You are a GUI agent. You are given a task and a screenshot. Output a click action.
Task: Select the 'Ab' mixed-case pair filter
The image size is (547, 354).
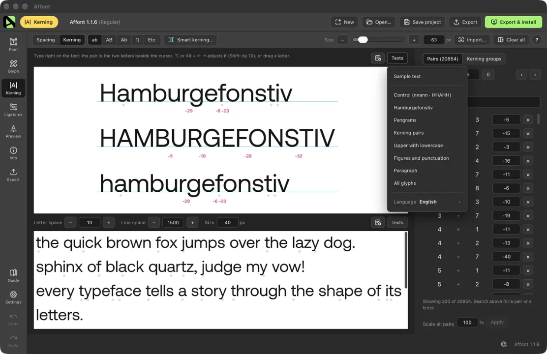coord(124,40)
